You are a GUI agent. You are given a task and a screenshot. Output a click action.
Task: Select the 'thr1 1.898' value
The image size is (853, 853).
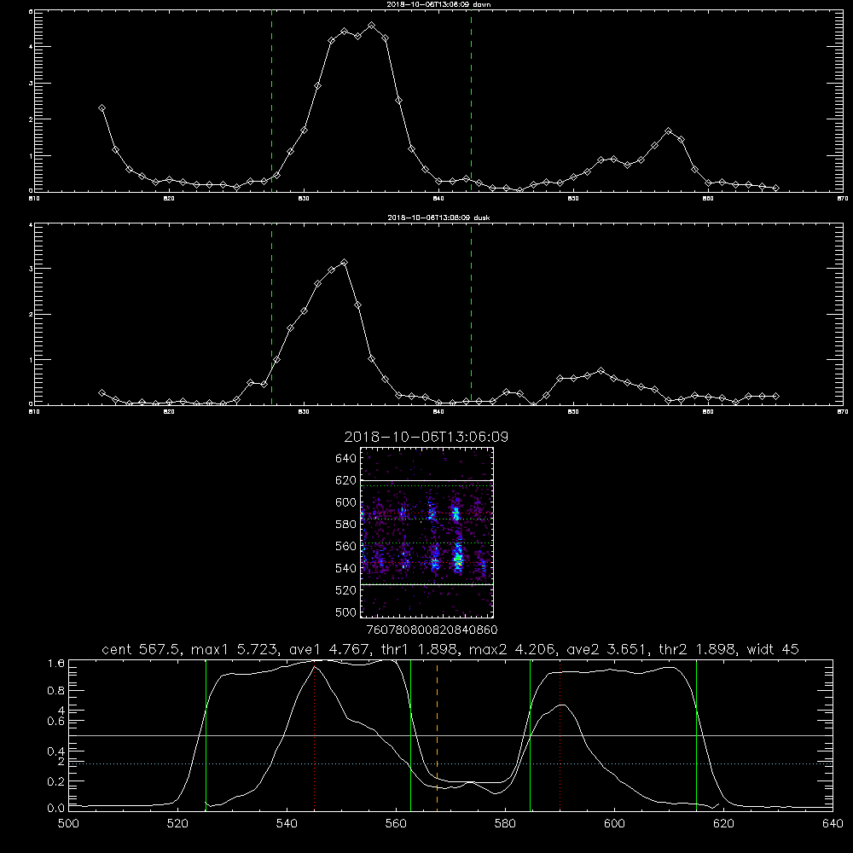(x=420, y=649)
